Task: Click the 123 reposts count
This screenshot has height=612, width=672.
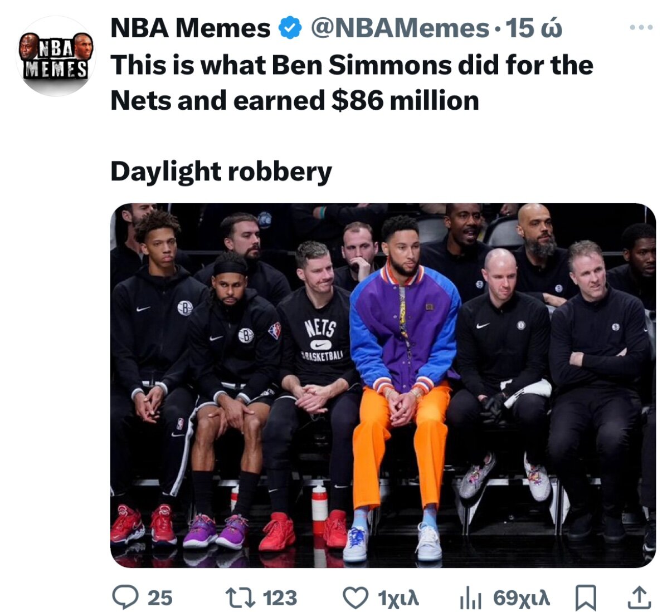Action: click(x=280, y=598)
